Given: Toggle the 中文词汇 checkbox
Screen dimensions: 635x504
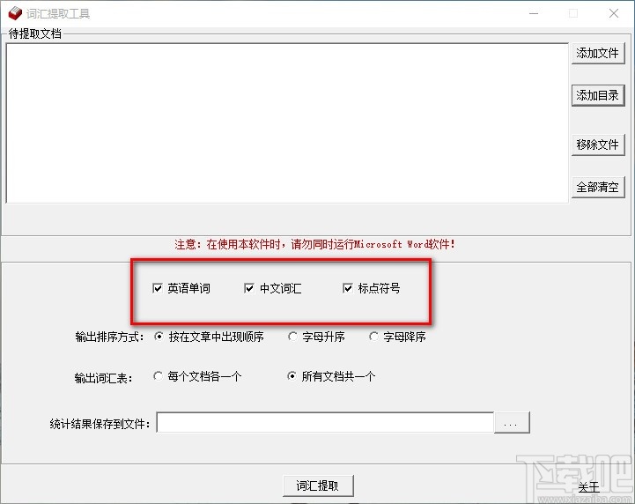Looking at the screenshot, I should [x=249, y=288].
